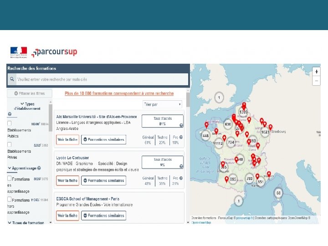
Task: Click map cluster 1023 near Strasbourg
Action: [x=265, y=132]
